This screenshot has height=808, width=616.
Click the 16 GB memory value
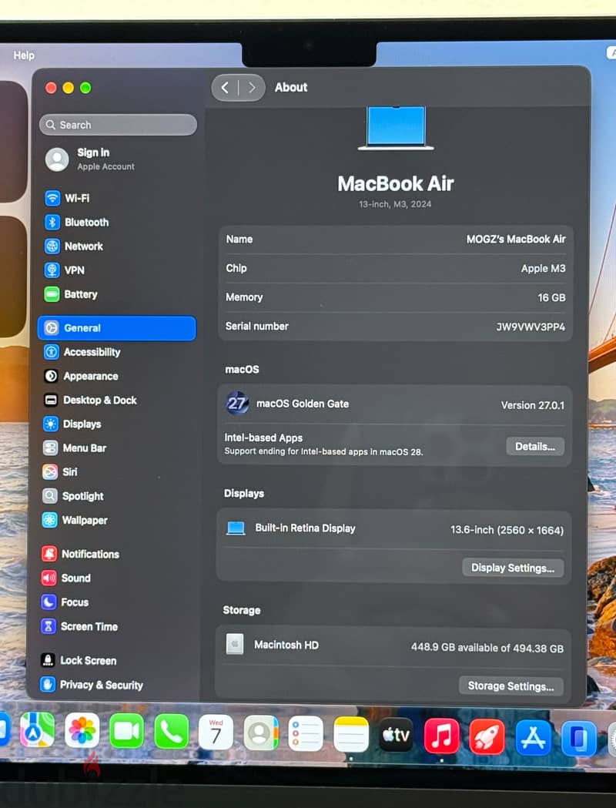coord(551,298)
